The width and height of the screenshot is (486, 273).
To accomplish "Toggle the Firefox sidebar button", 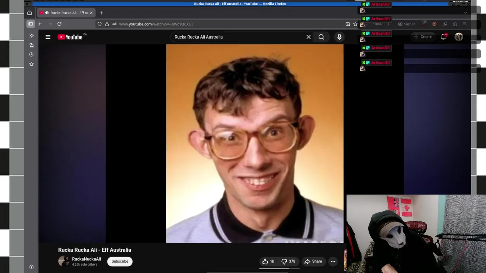I will pyautogui.click(x=31, y=24).
